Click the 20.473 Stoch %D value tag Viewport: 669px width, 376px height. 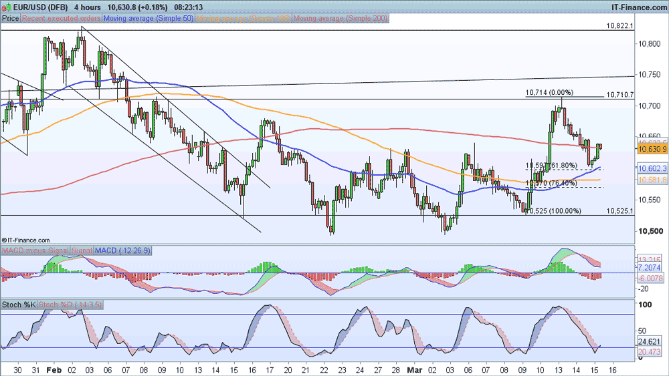[x=650, y=352]
